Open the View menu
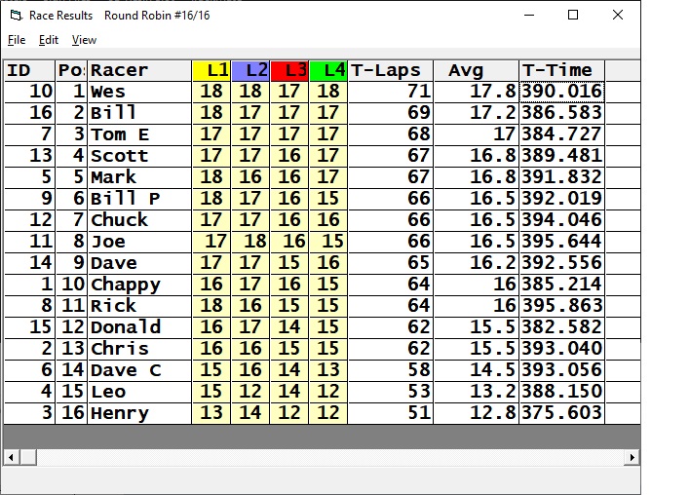The width and height of the screenshot is (690, 495). 85,40
